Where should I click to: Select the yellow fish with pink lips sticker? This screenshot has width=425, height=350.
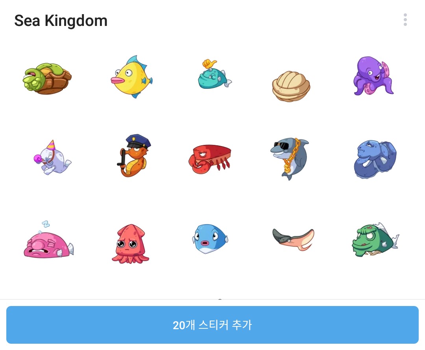132,77
